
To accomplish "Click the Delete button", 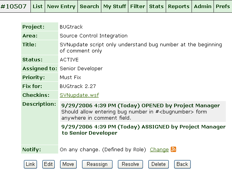I will 158,164.
